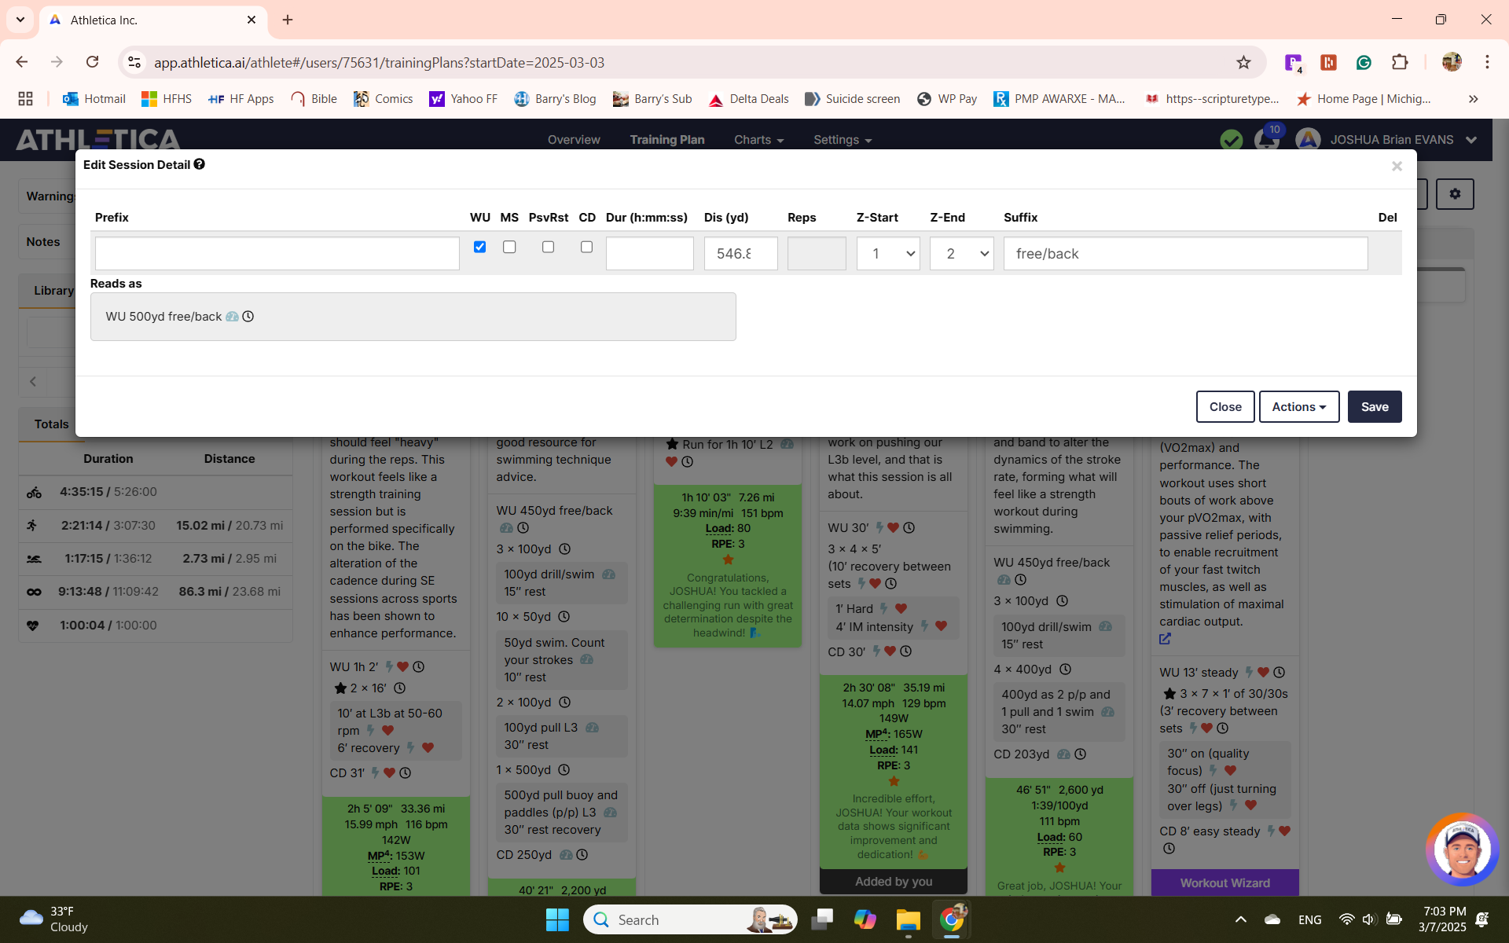The image size is (1509, 943).
Task: Check the CD checkbox
Action: pos(586,247)
